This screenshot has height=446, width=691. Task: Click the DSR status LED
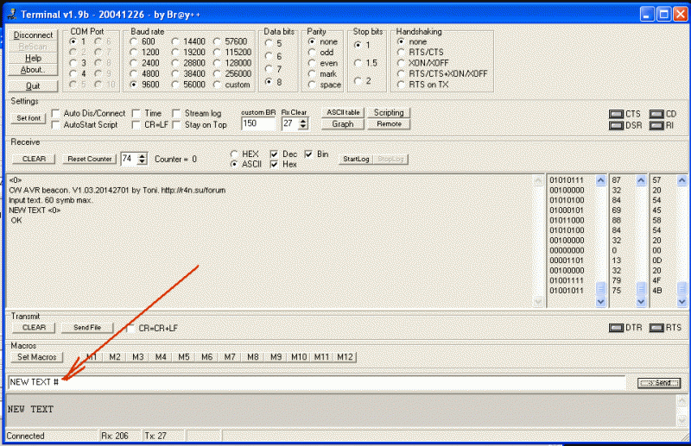point(616,125)
